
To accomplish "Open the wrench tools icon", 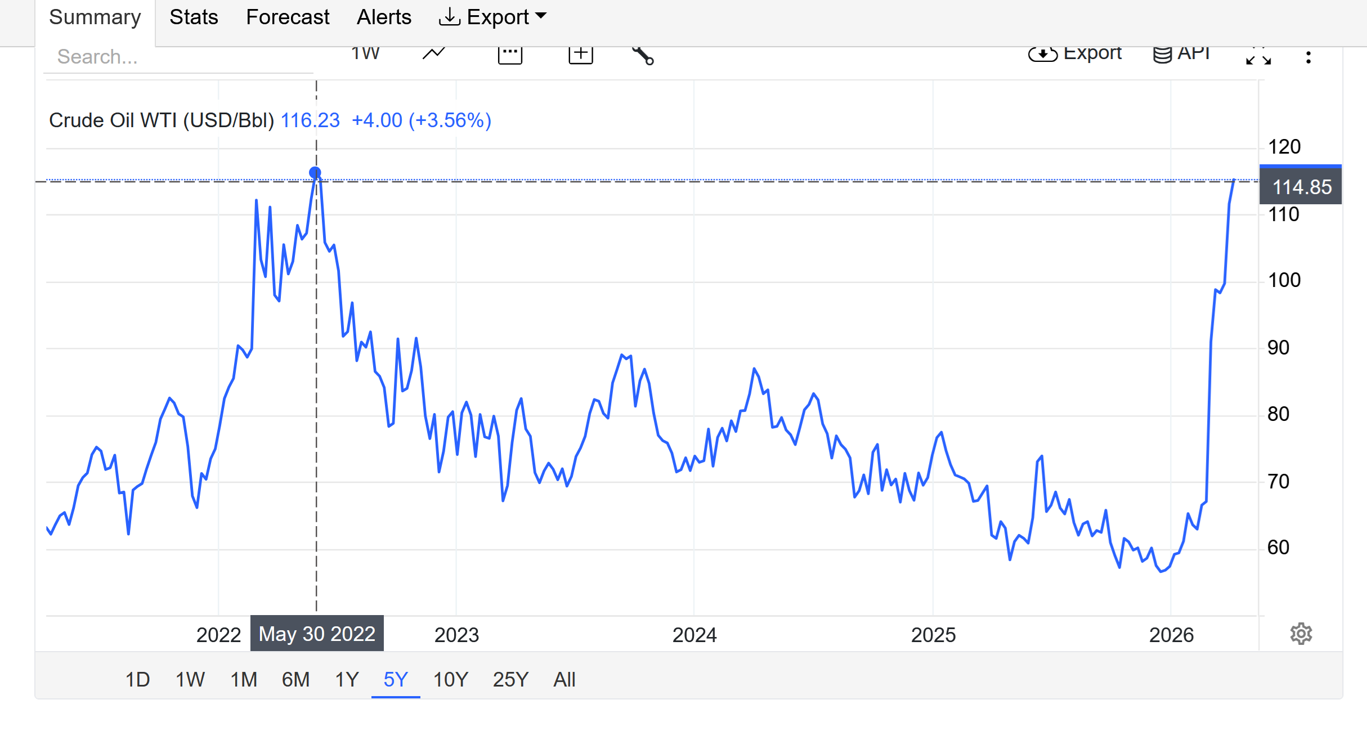I will (643, 56).
